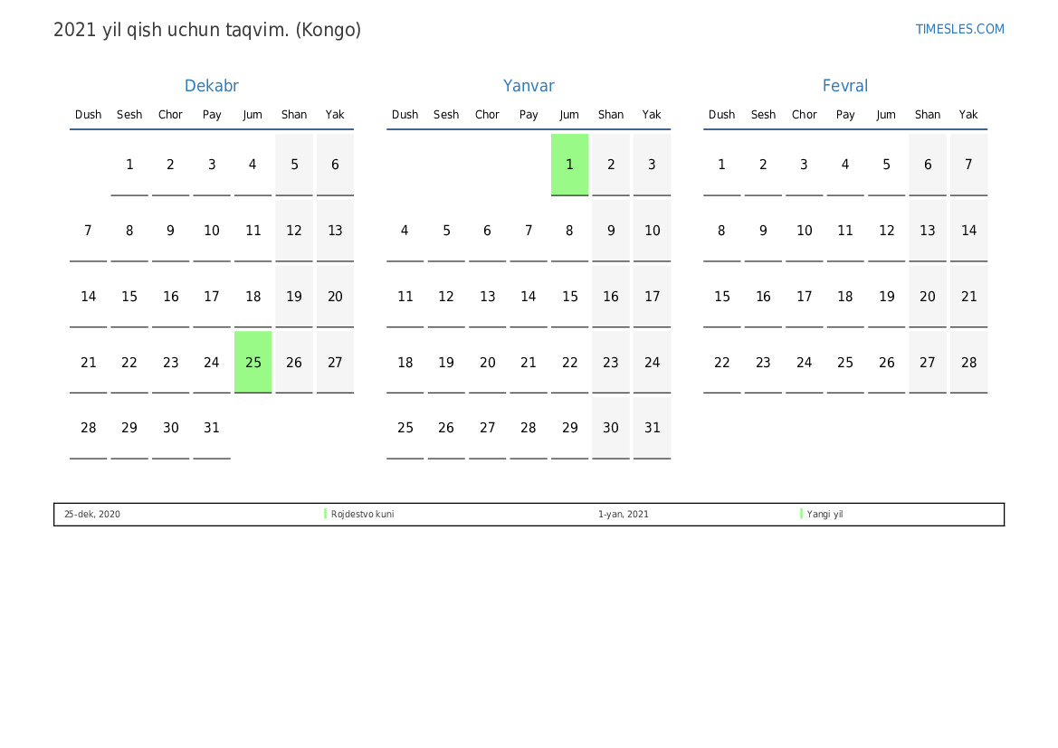Screen dimensions: 1058x748
Task: Click the Yangi yil legend entry
Action: click(x=824, y=514)
